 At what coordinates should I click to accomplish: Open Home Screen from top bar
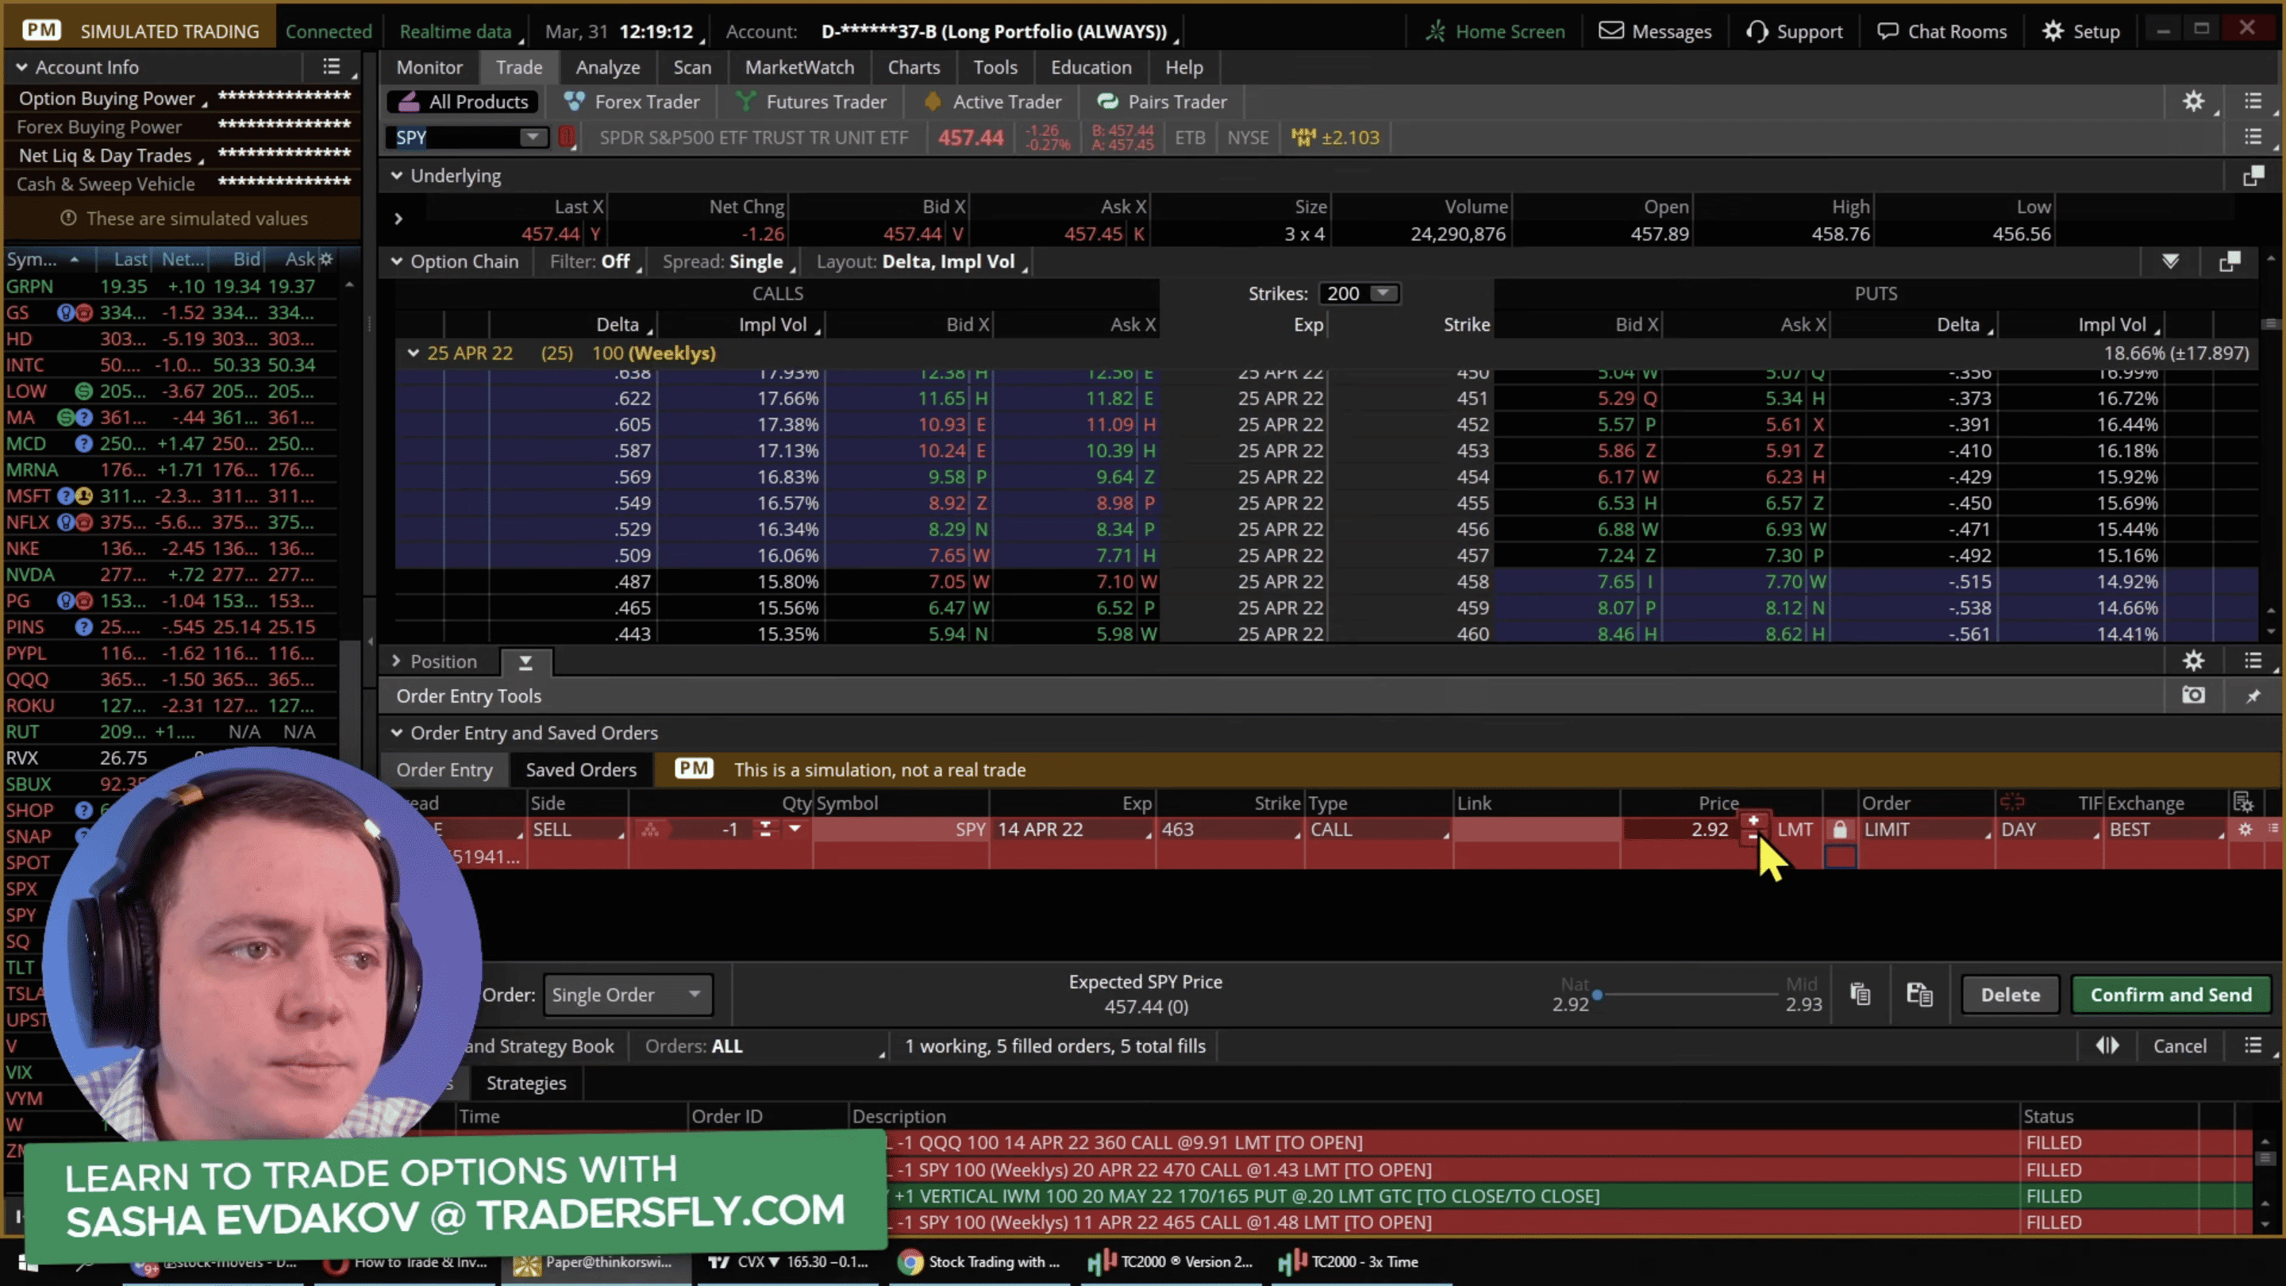[1495, 32]
